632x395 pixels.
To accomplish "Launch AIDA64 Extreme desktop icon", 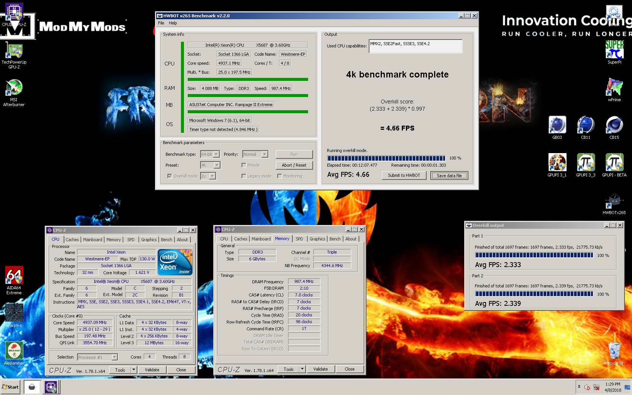I will 14,280.
